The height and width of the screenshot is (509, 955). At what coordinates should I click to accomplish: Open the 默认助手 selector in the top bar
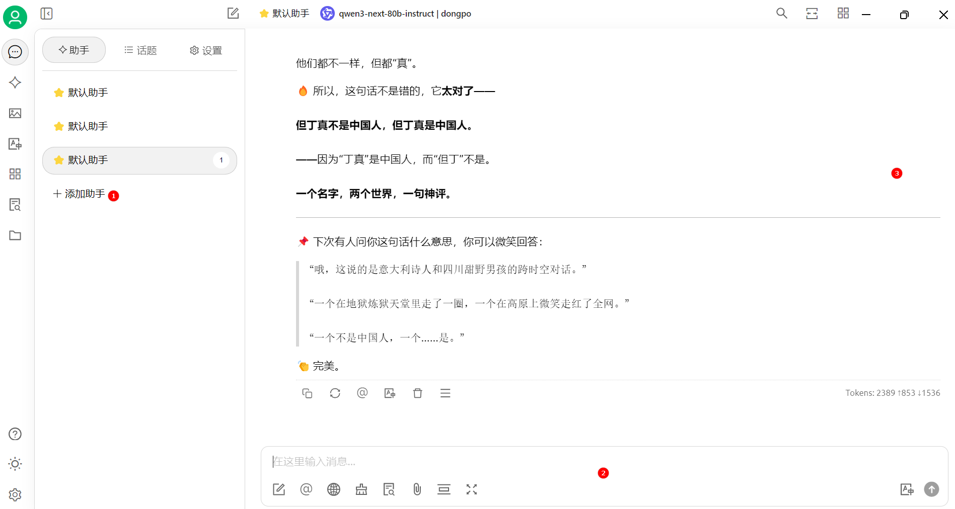click(284, 14)
